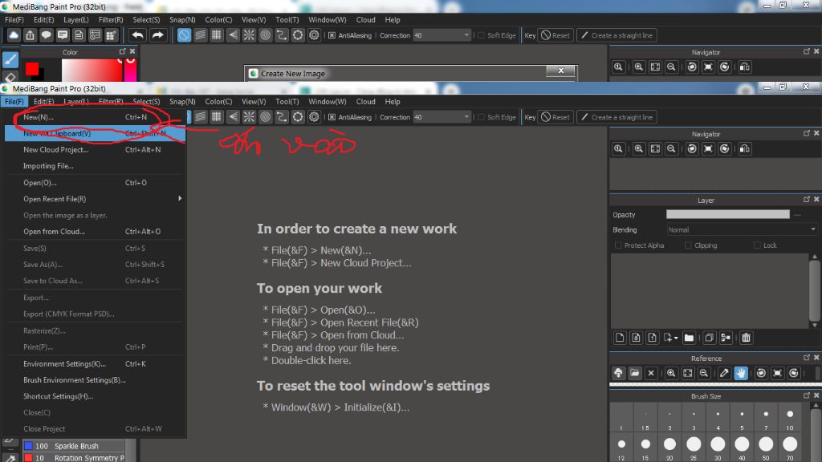The width and height of the screenshot is (822, 462).
Task: Expand Open Recent File submenu
Action: coord(180,199)
